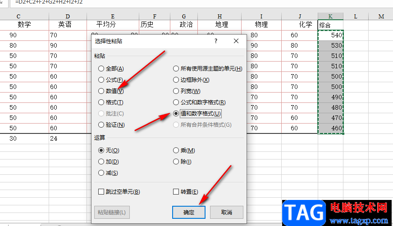This screenshot has height=226, width=393.
Task: Choose the 乘(M) operation
Action: coord(184,150)
